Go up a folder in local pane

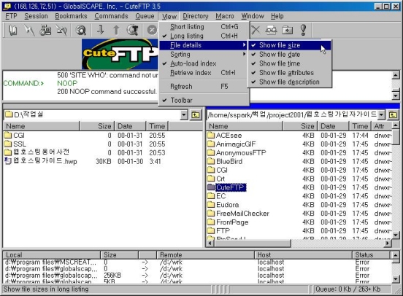pos(196,114)
